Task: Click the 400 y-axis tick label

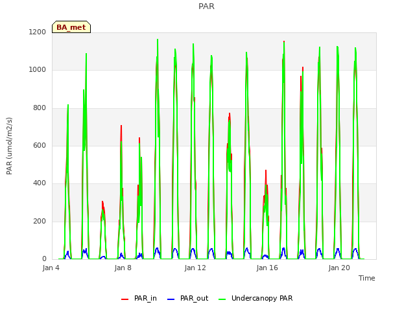Action: [x=40, y=183]
